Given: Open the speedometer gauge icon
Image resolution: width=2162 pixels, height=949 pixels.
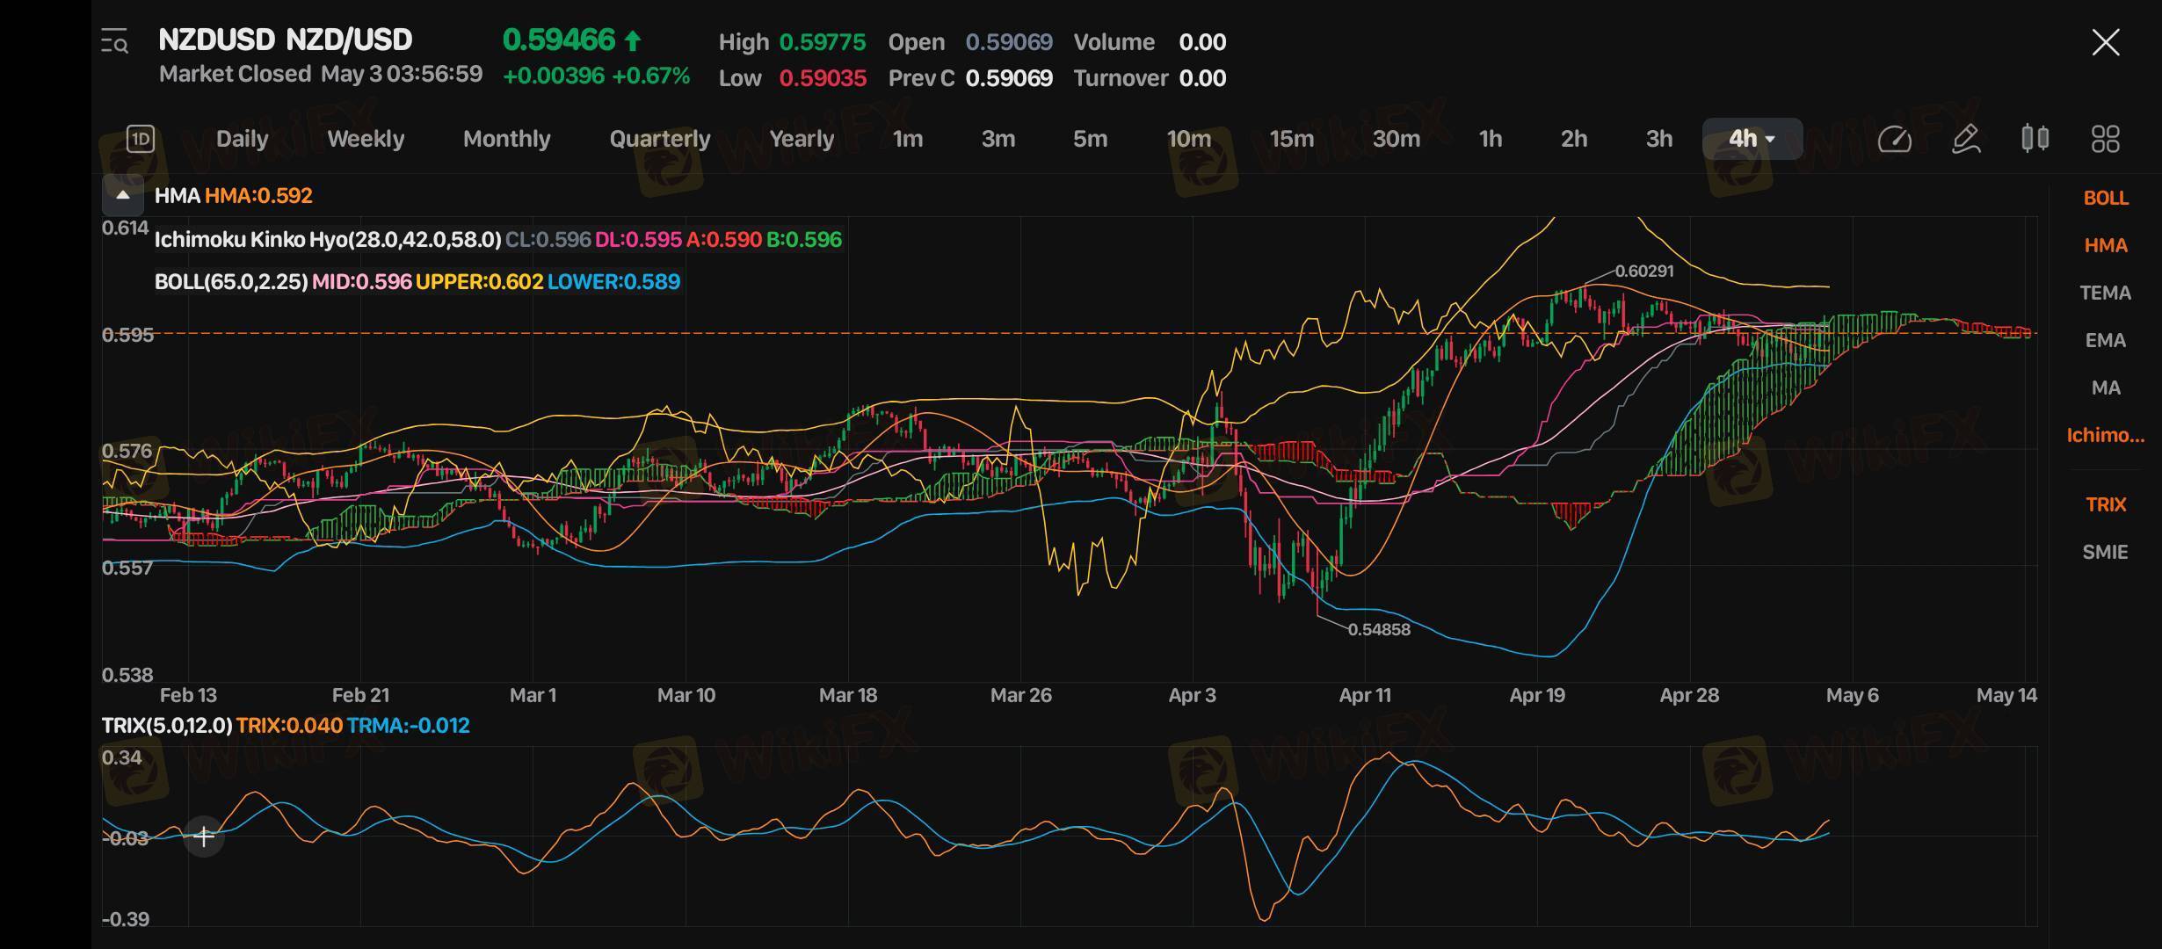Looking at the screenshot, I should pos(1894,139).
